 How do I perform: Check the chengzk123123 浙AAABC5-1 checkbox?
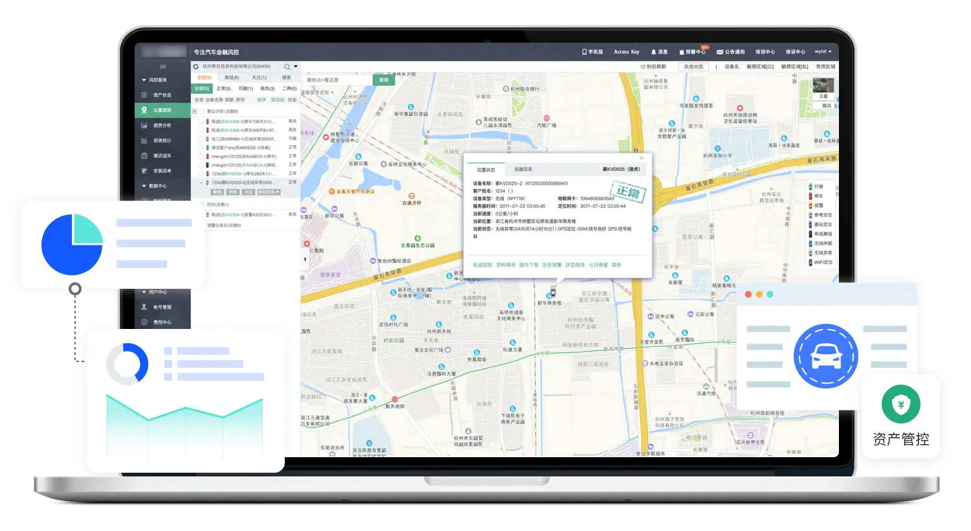[x=201, y=156]
